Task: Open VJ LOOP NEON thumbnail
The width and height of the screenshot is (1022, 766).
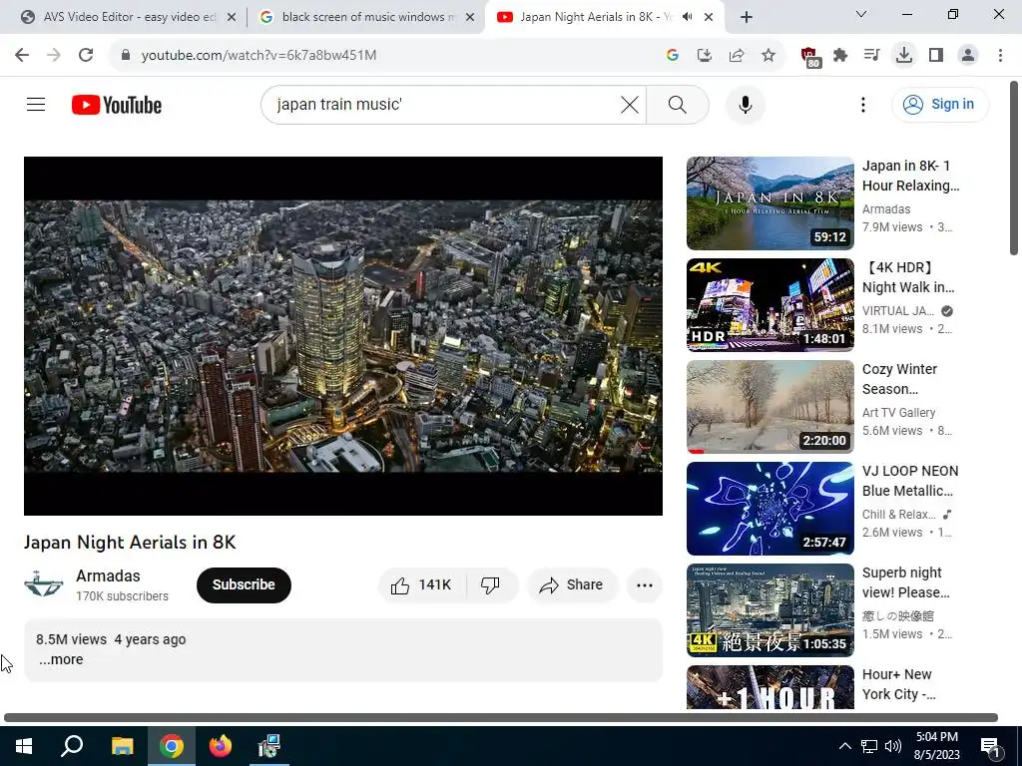Action: coord(769,508)
